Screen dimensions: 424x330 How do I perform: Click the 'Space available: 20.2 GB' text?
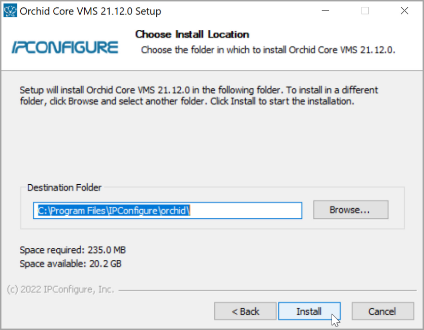pyautogui.click(x=71, y=264)
